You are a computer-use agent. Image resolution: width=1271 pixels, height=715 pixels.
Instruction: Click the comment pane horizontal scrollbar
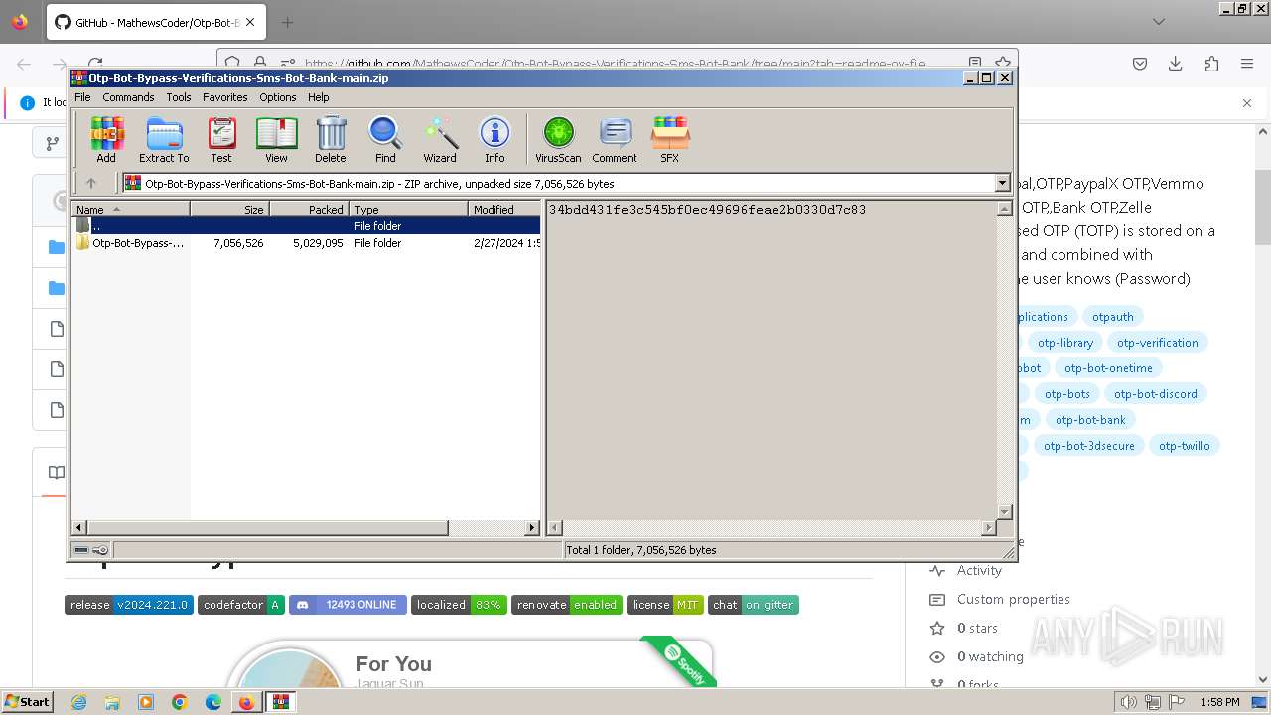pyautogui.click(x=772, y=528)
